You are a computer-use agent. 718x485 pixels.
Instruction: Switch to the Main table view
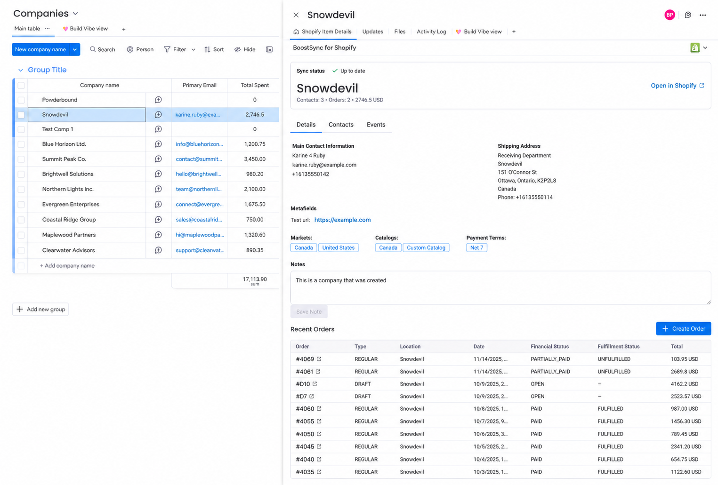click(x=27, y=29)
